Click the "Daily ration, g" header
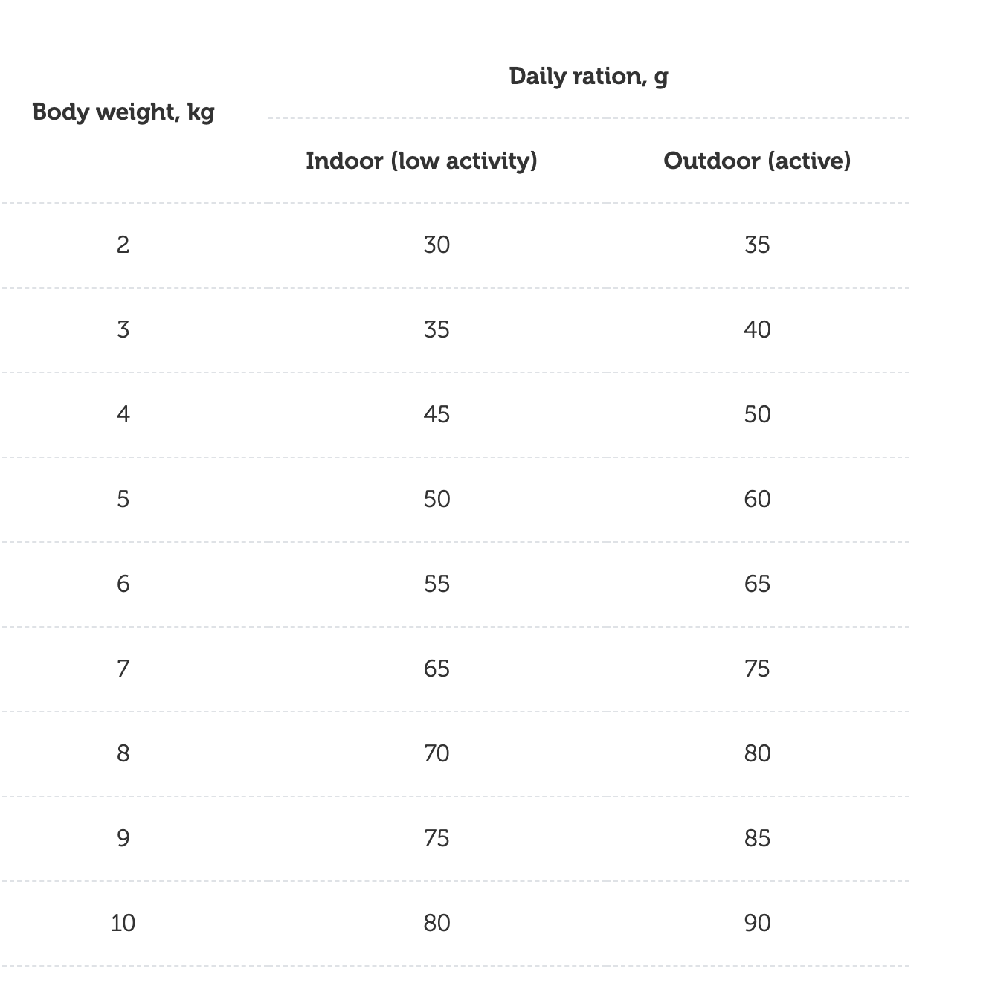This screenshot has width=992, height=992. (x=588, y=77)
